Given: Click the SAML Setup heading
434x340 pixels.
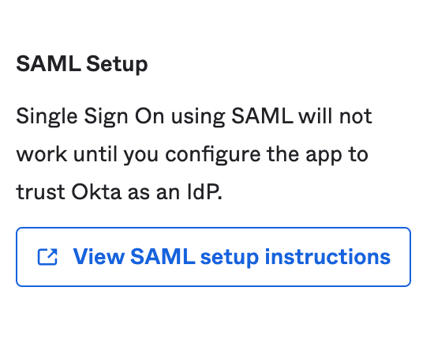Looking at the screenshot, I should (82, 64).
